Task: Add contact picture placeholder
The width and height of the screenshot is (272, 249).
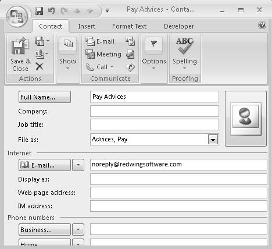Action: coord(246,119)
